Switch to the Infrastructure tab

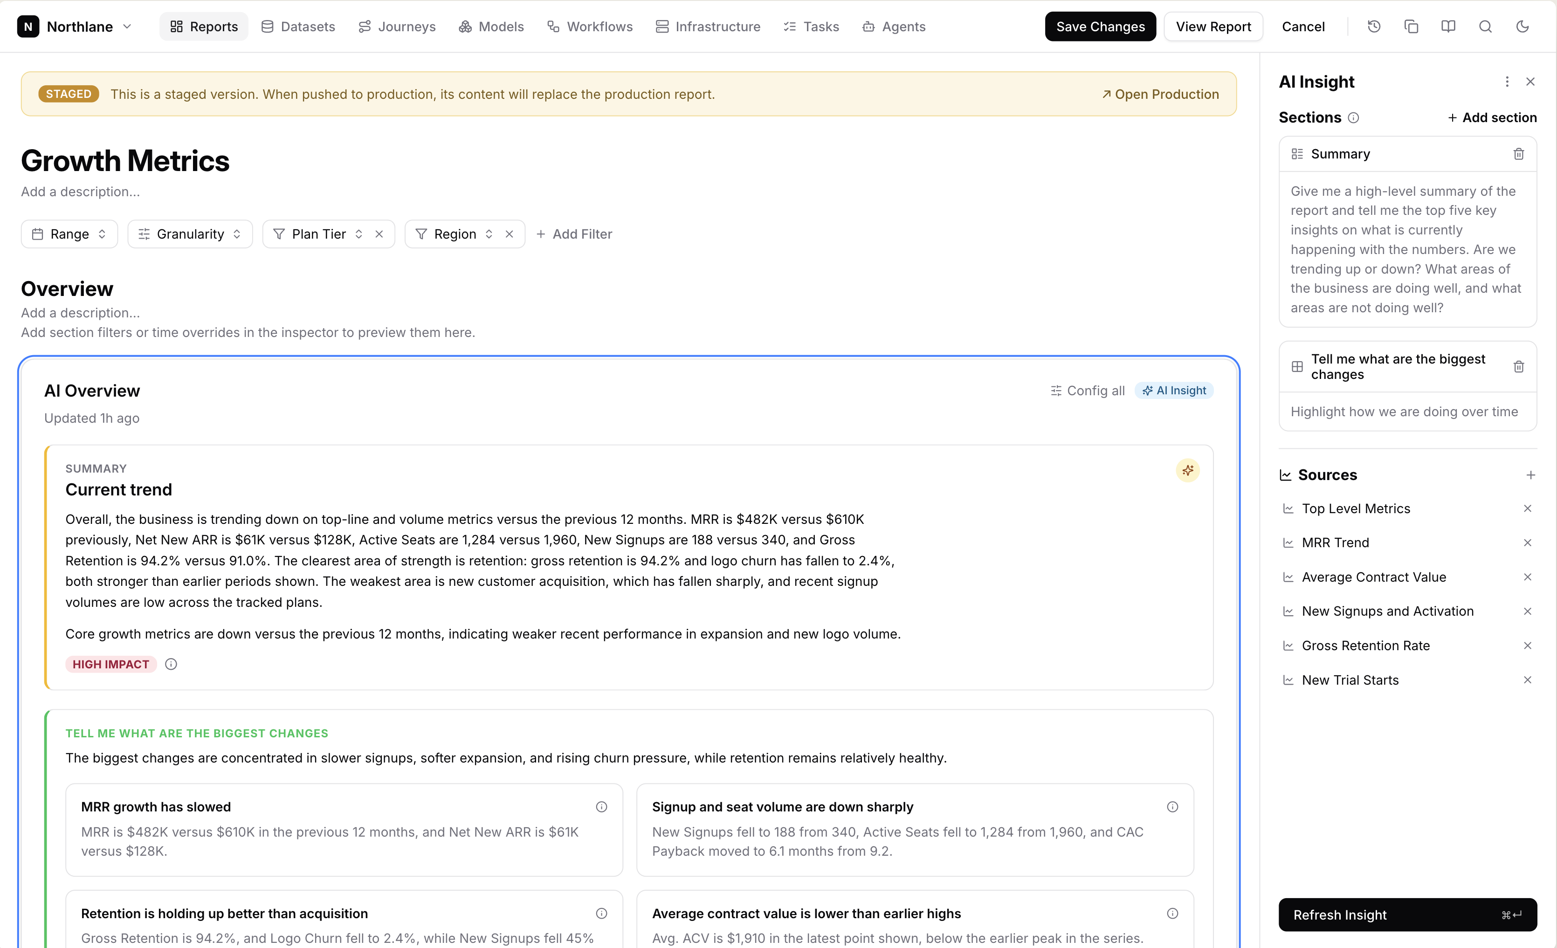pyautogui.click(x=708, y=27)
